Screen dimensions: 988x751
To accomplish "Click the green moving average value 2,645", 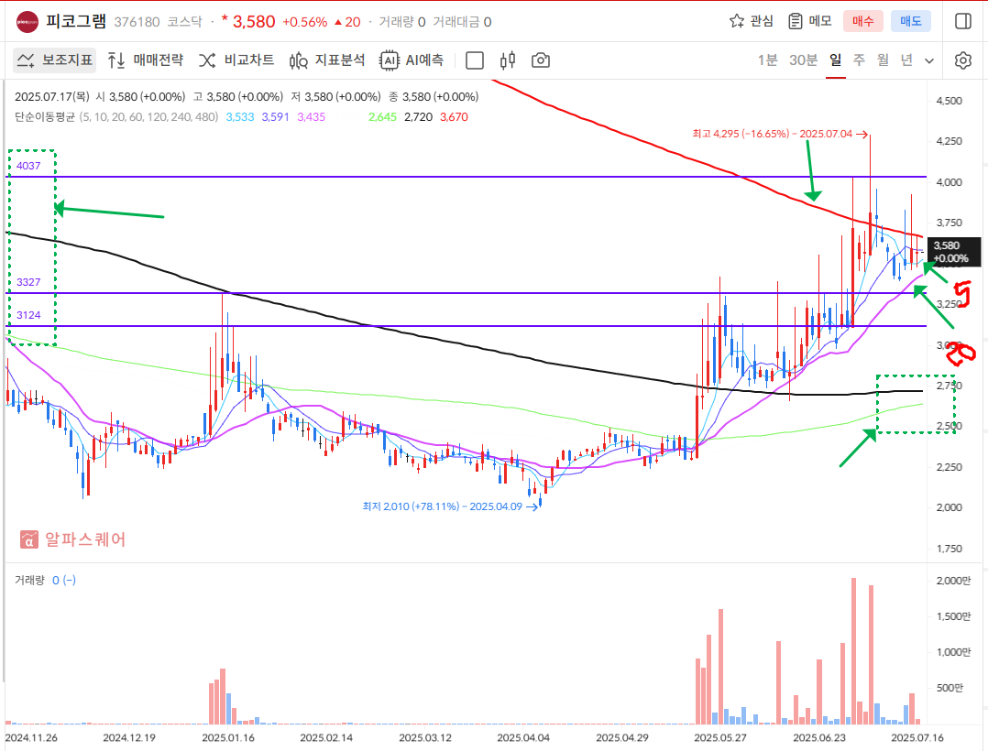I will [382, 117].
